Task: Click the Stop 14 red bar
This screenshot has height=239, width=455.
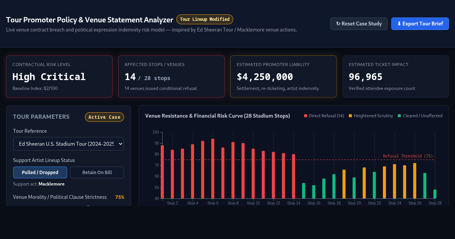Action: (x=293, y=176)
